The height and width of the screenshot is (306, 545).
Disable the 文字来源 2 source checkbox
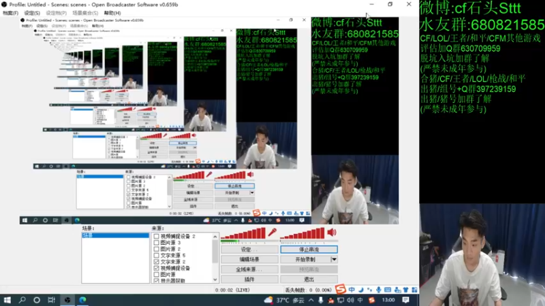pyautogui.click(x=156, y=262)
